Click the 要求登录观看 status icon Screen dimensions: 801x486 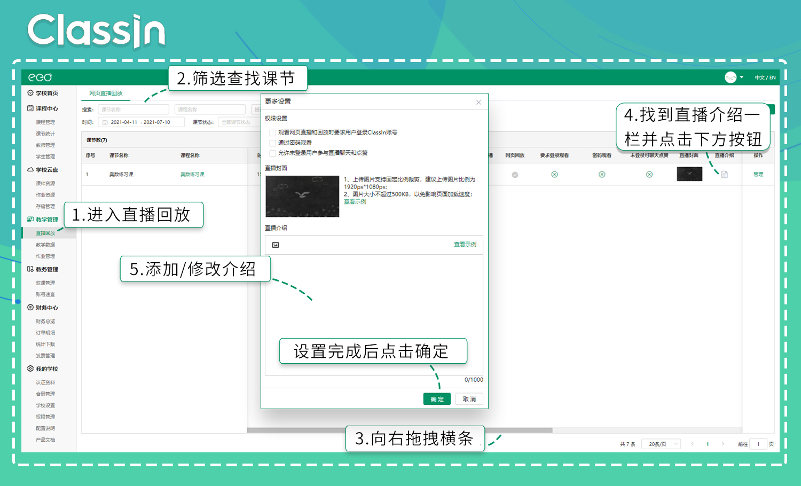coord(554,175)
